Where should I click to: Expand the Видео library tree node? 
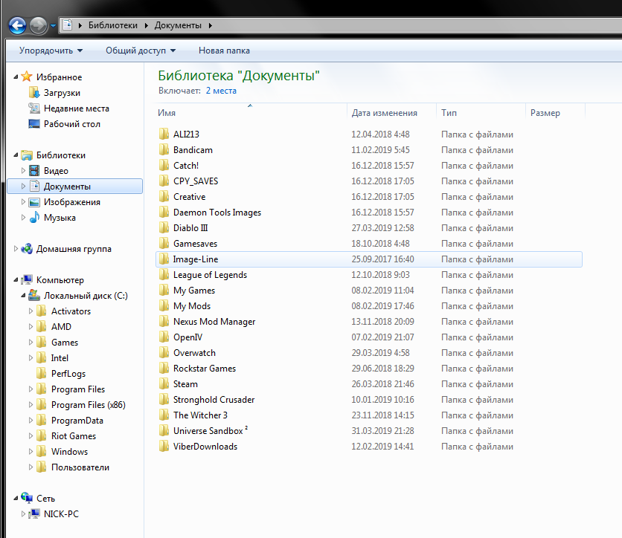click(x=23, y=171)
